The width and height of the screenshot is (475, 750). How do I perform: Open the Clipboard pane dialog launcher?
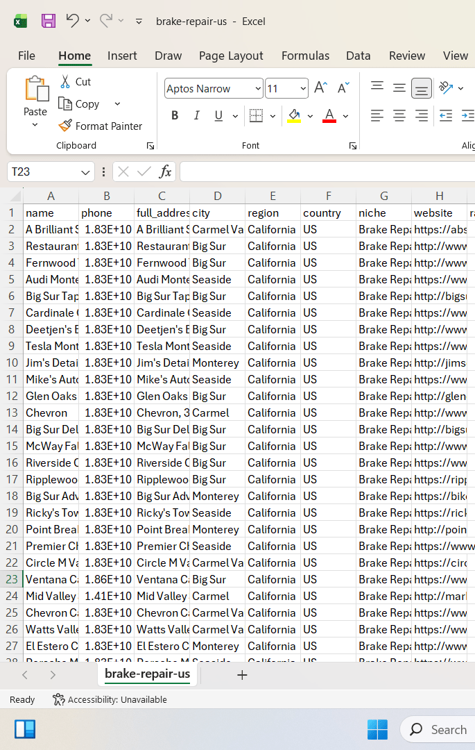150,146
